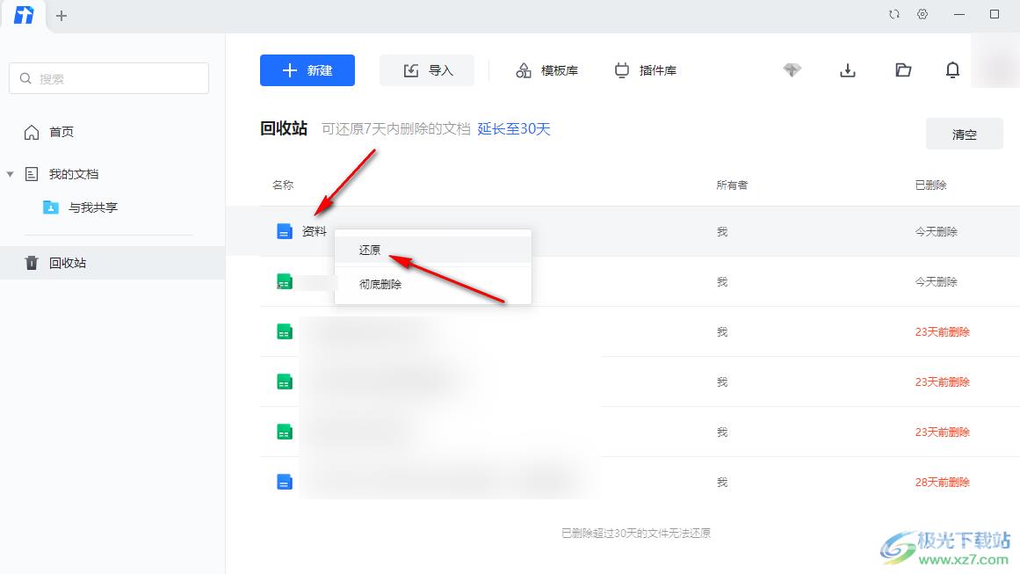Viewport: 1020px width, 574px height.
Task: Open settings gear icon in title bar
Action: pos(922,14)
